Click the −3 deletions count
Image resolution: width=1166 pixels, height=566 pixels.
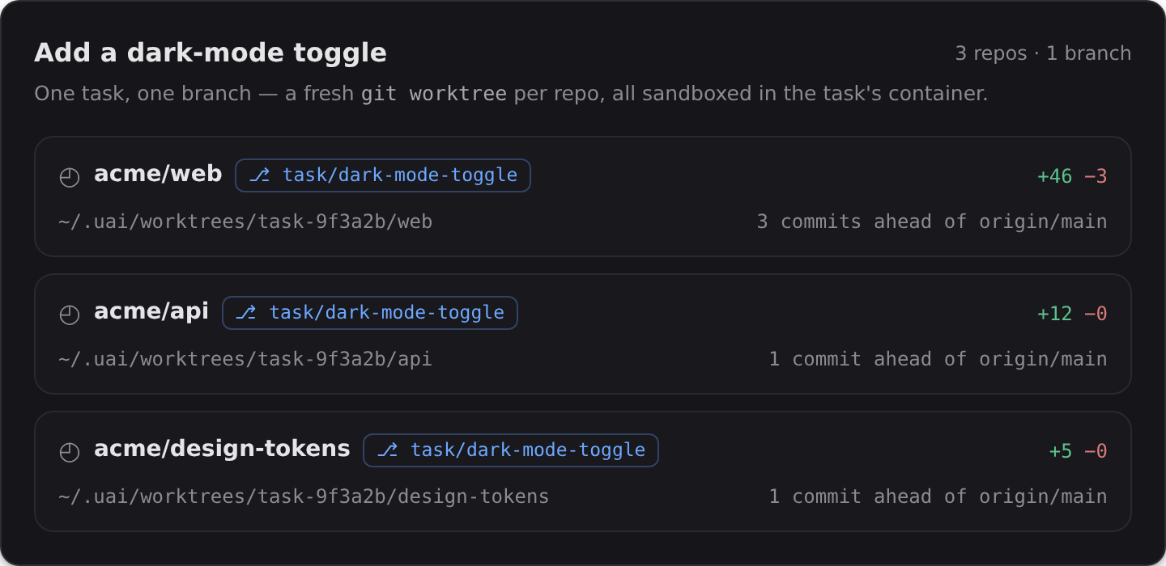(x=1096, y=176)
